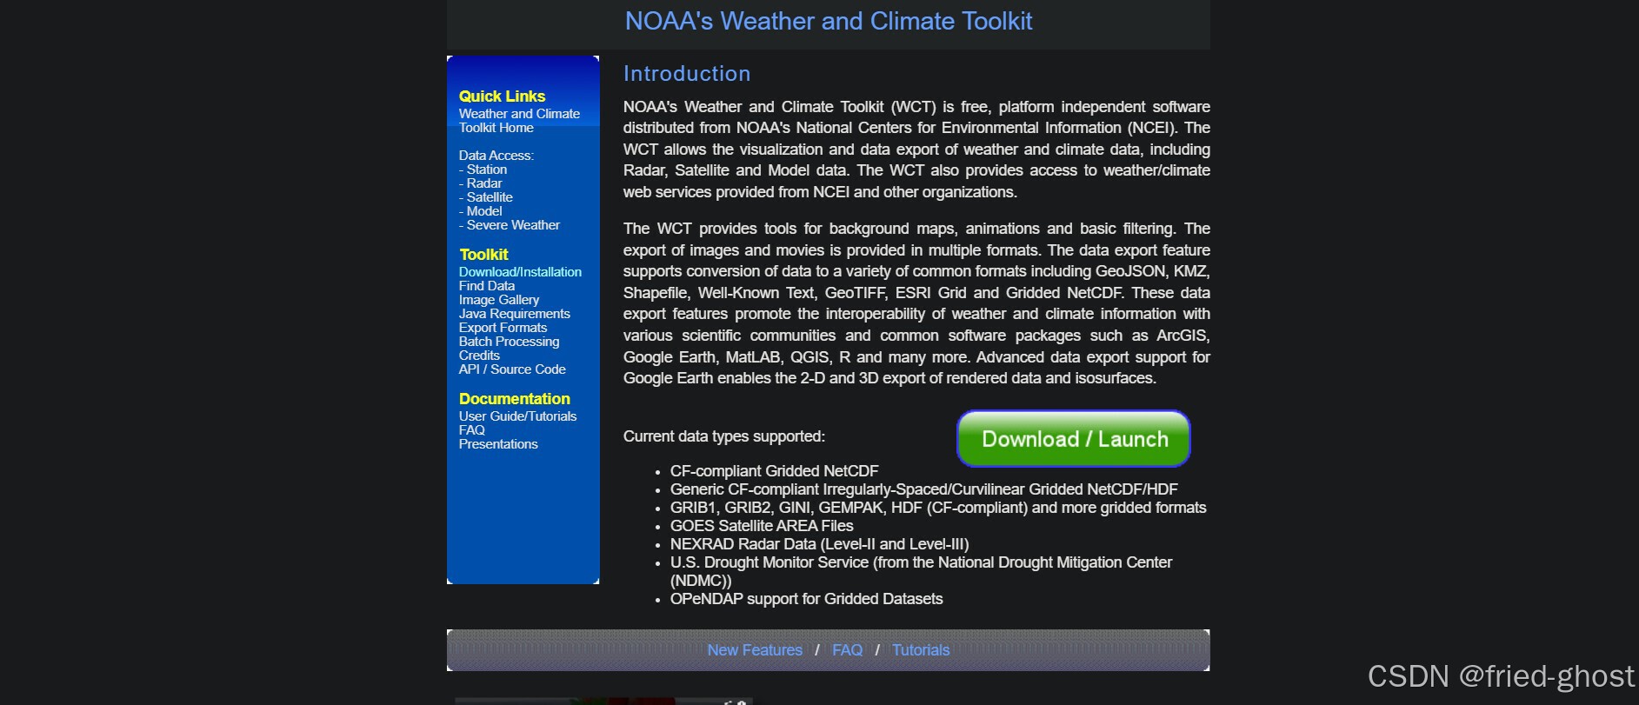The image size is (1639, 705).
Task: Go to Satellite data access
Action: 489,197
